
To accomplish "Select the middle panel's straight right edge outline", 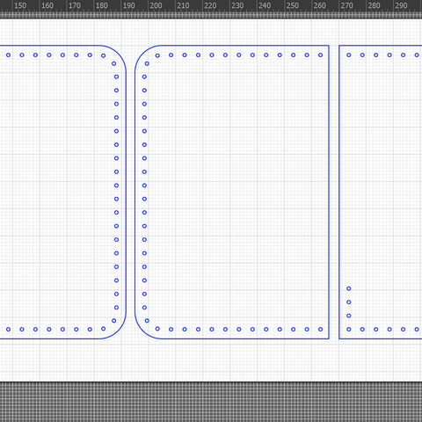I will tap(329, 192).
